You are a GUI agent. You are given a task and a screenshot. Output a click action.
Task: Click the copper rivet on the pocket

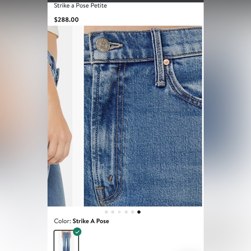166,62
